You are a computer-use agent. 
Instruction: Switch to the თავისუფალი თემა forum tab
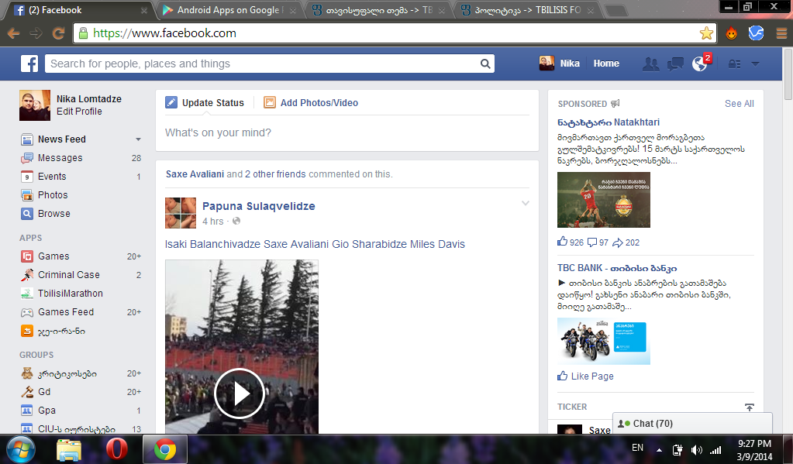point(378,10)
